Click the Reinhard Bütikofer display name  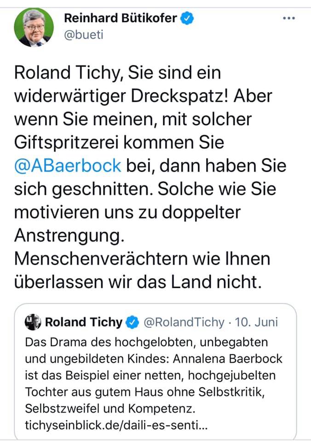point(121,18)
